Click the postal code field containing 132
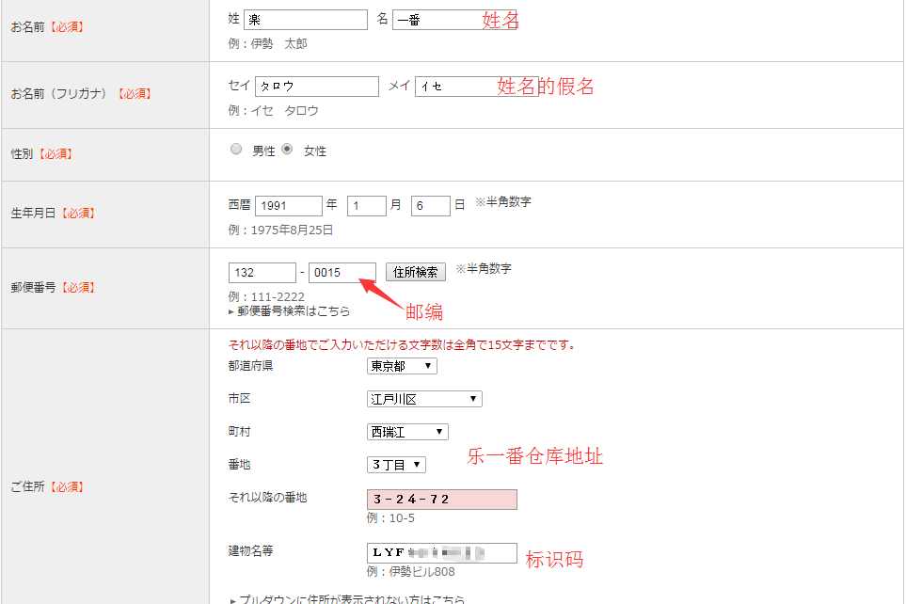Viewport: 906px width, 604px height. point(262,272)
